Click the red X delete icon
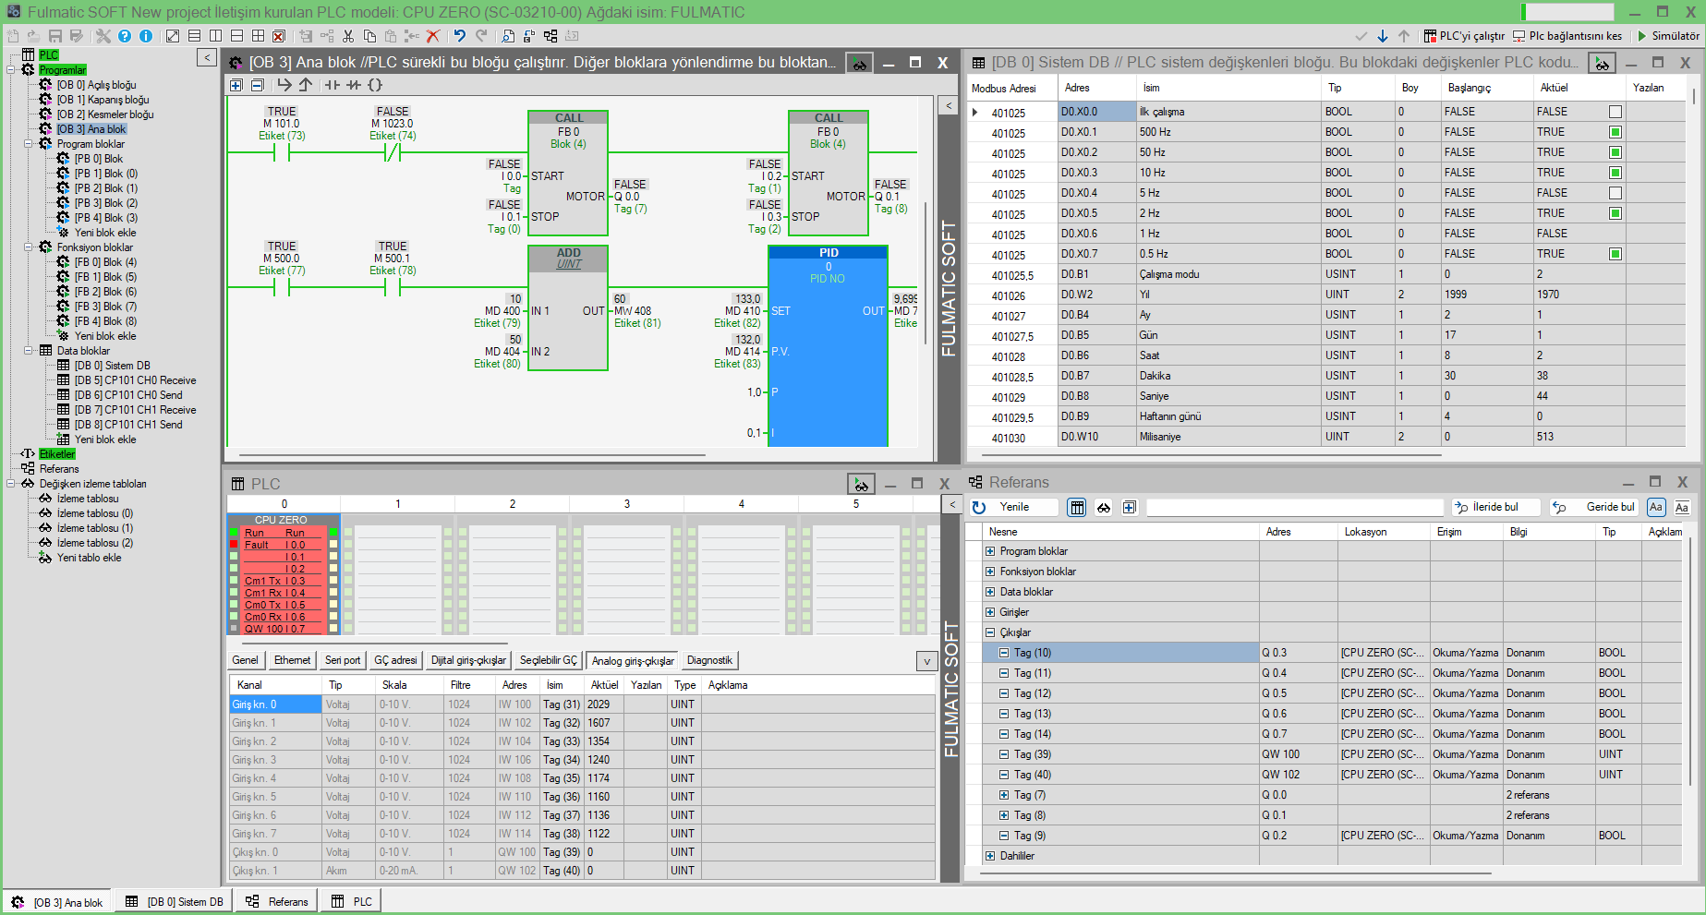 432,36
